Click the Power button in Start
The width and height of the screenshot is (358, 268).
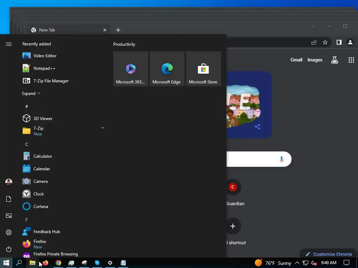tap(9, 249)
